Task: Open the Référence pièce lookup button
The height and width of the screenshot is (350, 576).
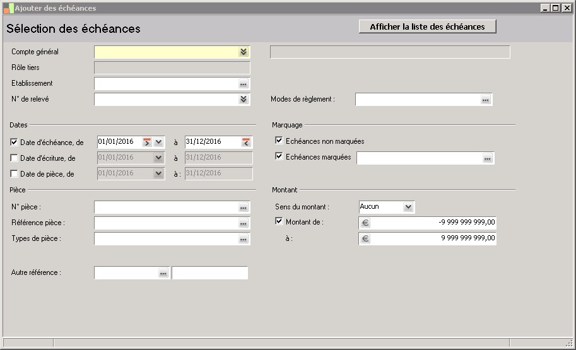Action: [x=244, y=223]
